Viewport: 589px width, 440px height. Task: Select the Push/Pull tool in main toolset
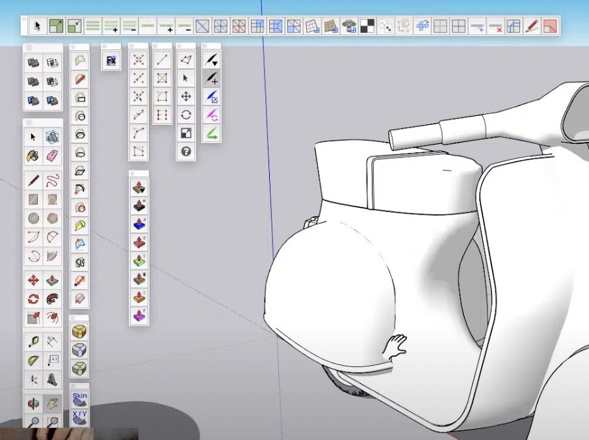coord(52,280)
